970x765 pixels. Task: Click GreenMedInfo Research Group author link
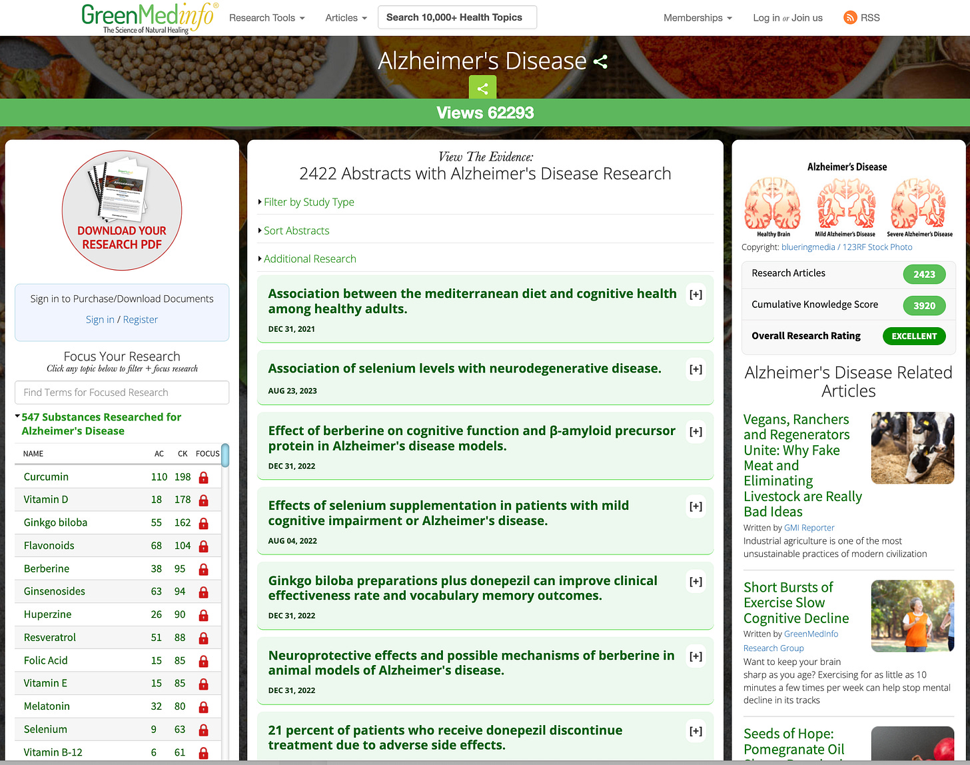tap(791, 641)
